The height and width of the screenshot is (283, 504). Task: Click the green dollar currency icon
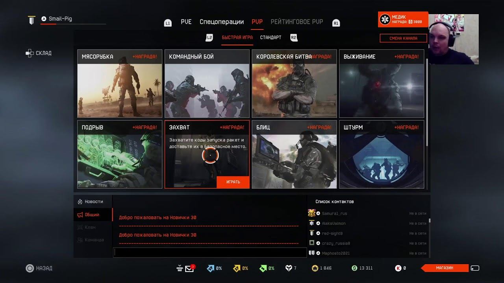coord(354,268)
